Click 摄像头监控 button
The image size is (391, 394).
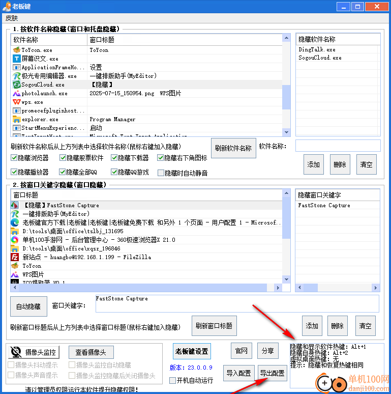tap(34, 352)
